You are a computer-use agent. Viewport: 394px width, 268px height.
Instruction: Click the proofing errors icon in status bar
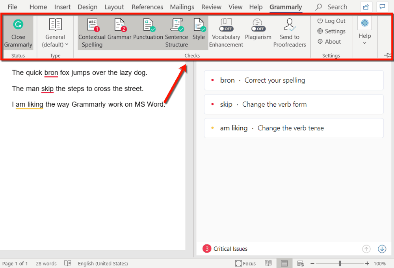coord(68,263)
